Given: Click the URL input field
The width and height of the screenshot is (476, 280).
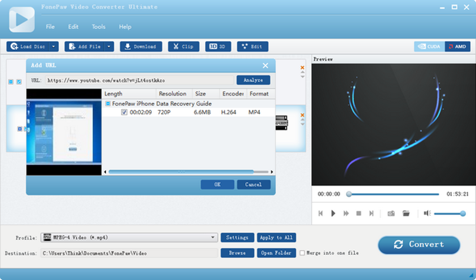Looking at the screenshot, I should pos(140,80).
